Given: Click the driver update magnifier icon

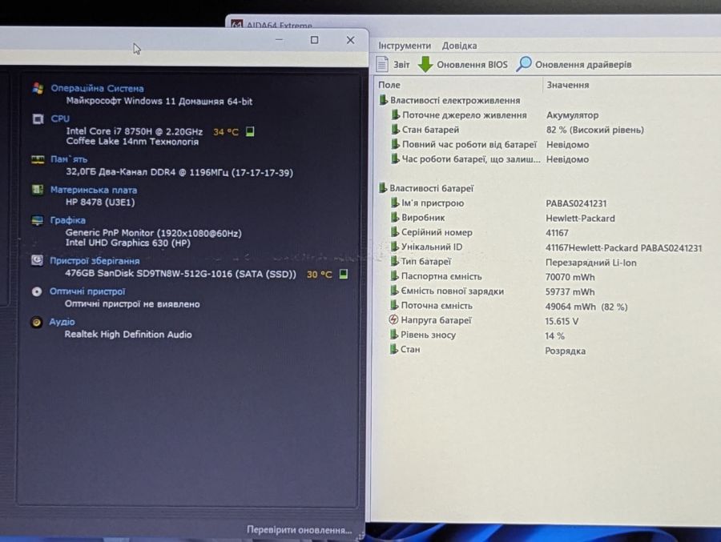Looking at the screenshot, I should (524, 64).
